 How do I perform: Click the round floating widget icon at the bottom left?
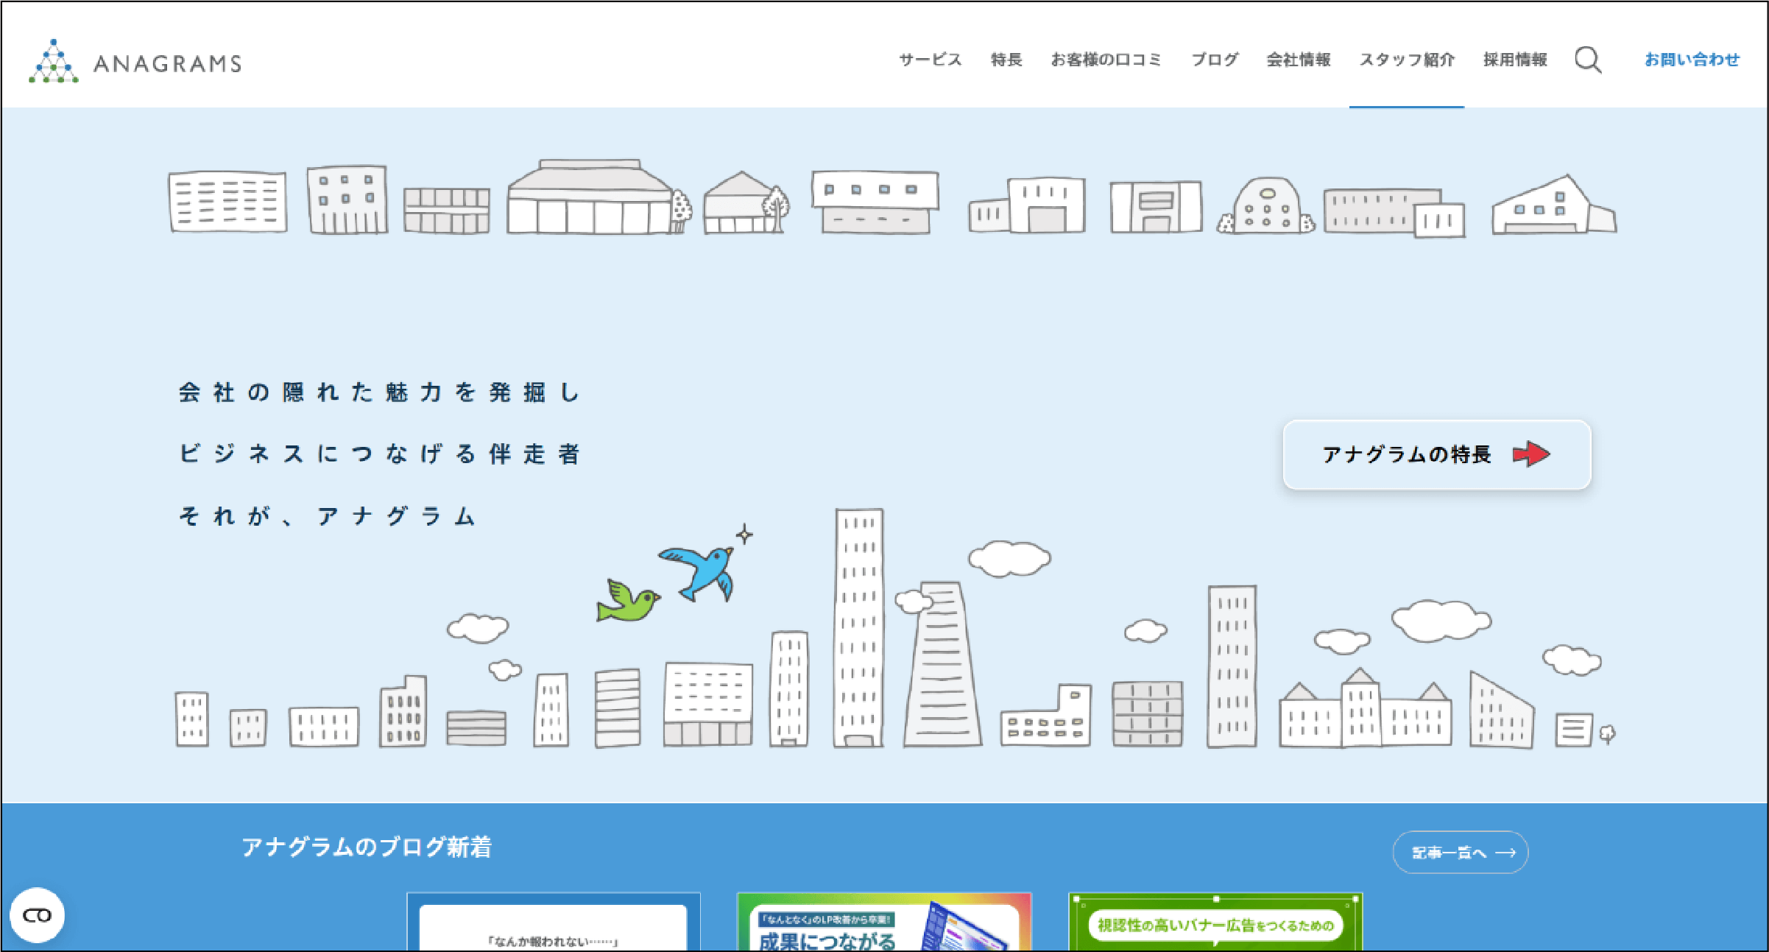click(37, 915)
